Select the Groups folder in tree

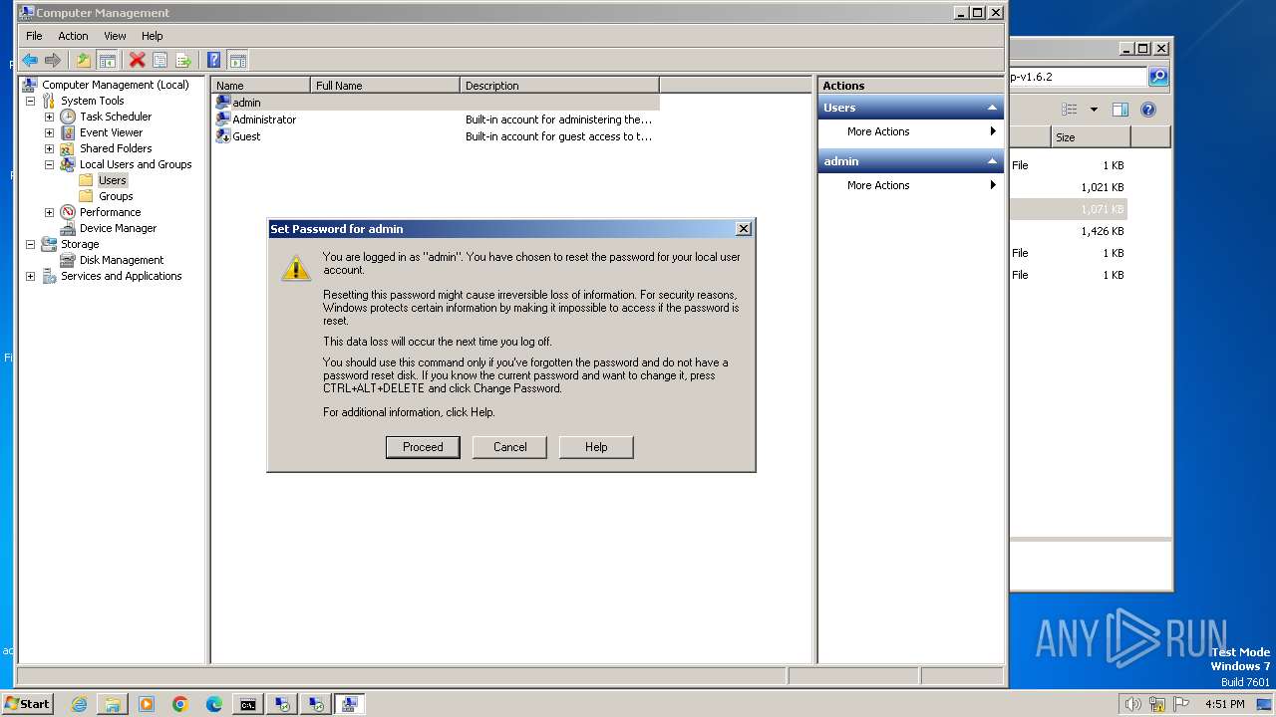116,196
